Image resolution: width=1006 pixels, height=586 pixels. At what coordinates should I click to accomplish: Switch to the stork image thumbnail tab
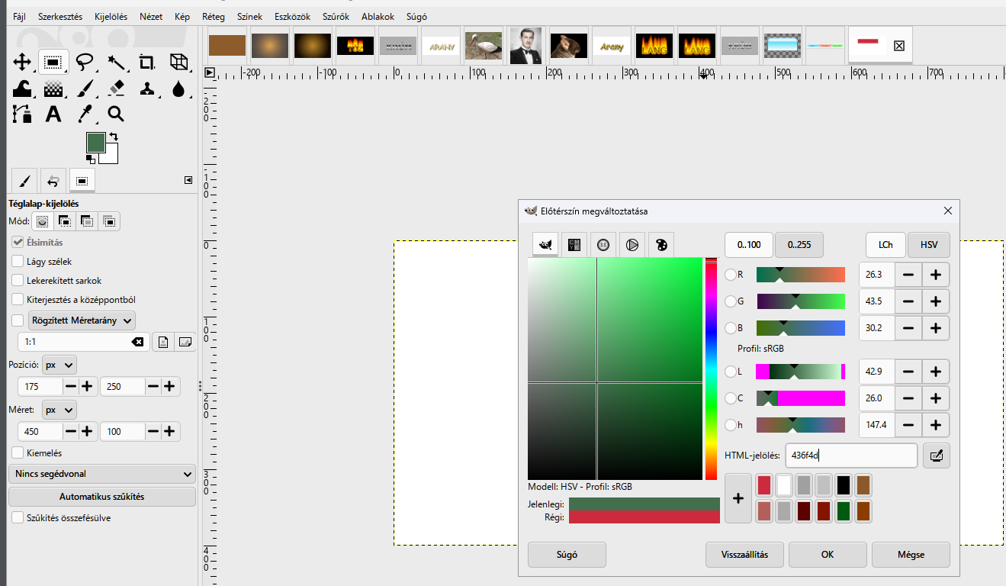pyautogui.click(x=484, y=46)
